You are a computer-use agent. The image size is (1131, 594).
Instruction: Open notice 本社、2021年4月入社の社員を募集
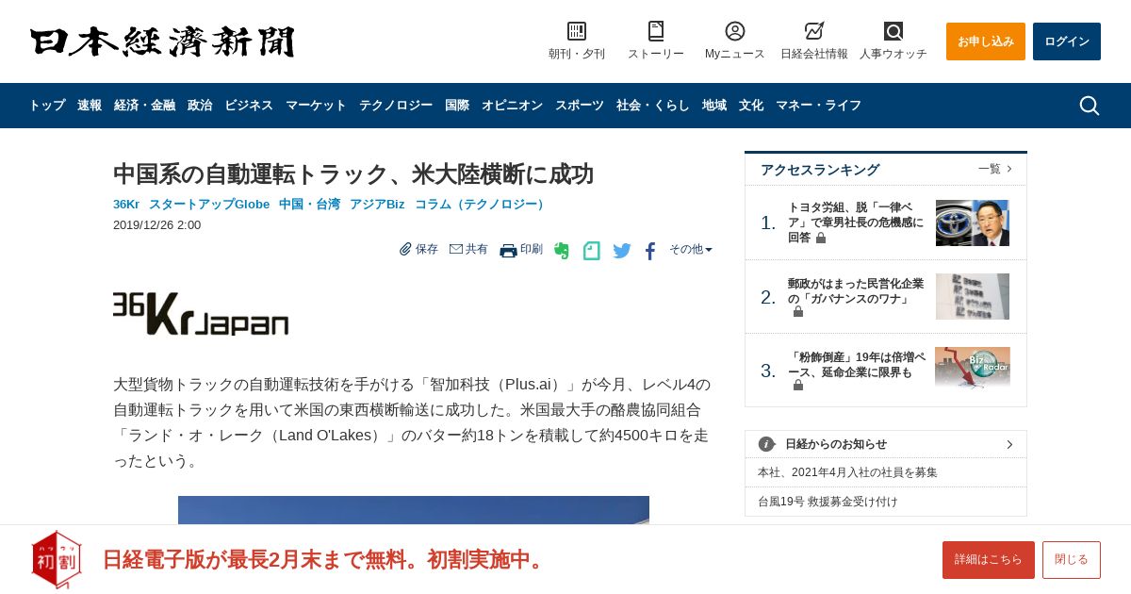pos(847,472)
